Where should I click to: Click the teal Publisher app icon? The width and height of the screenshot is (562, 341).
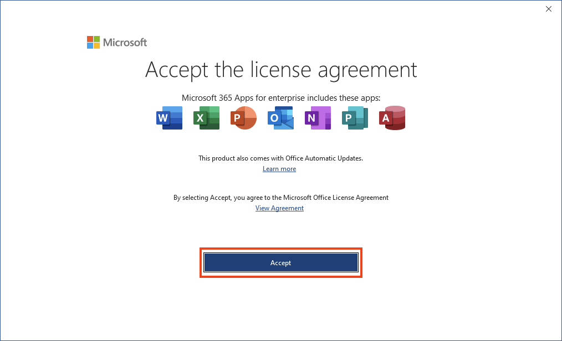click(355, 117)
